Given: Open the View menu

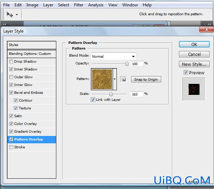Looking at the screenshot, I should (113, 5).
